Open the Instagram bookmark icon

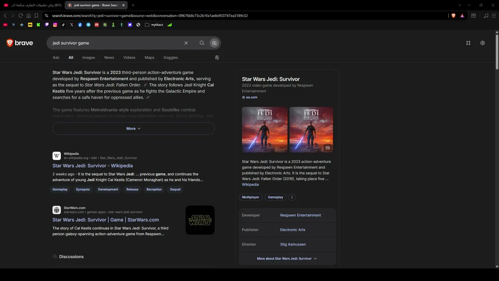55,25
